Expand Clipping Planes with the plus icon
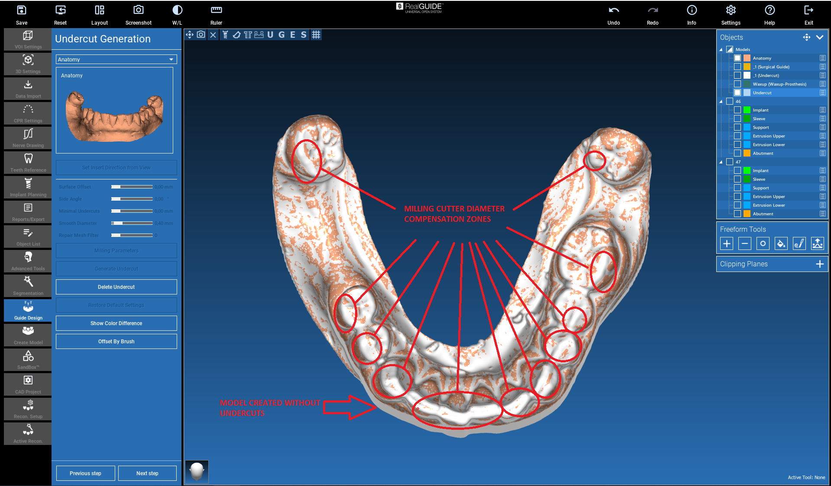The height and width of the screenshot is (486, 831). click(x=819, y=264)
